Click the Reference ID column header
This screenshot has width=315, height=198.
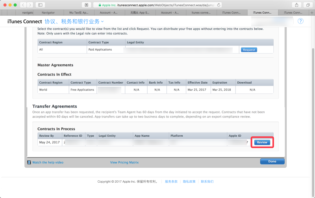[73, 136]
